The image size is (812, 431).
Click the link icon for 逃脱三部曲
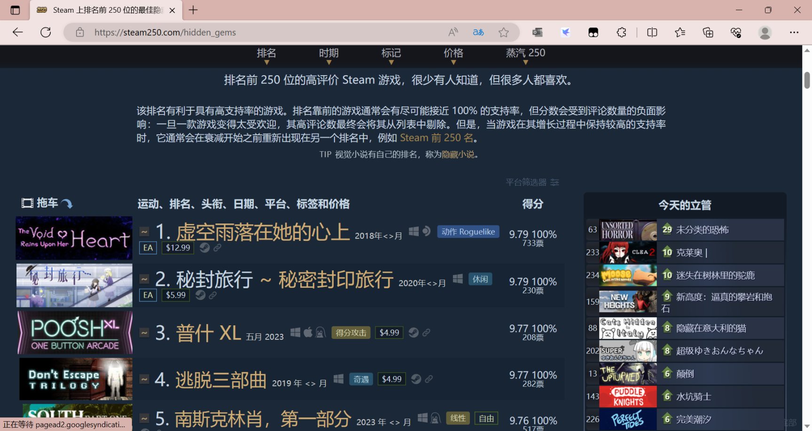[x=429, y=379]
